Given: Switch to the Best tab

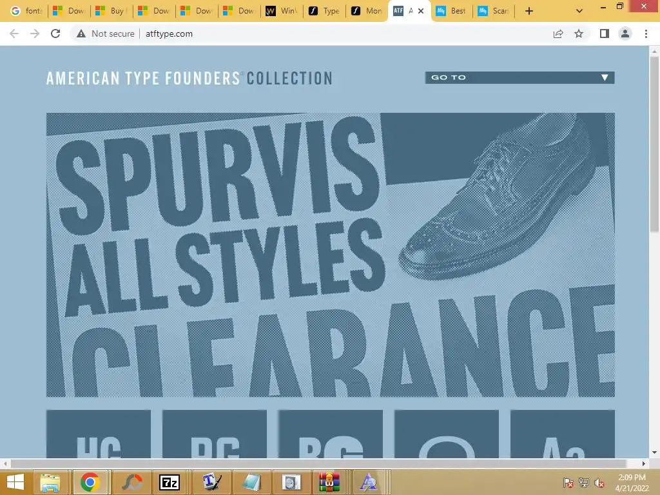Looking at the screenshot, I should tap(452, 11).
